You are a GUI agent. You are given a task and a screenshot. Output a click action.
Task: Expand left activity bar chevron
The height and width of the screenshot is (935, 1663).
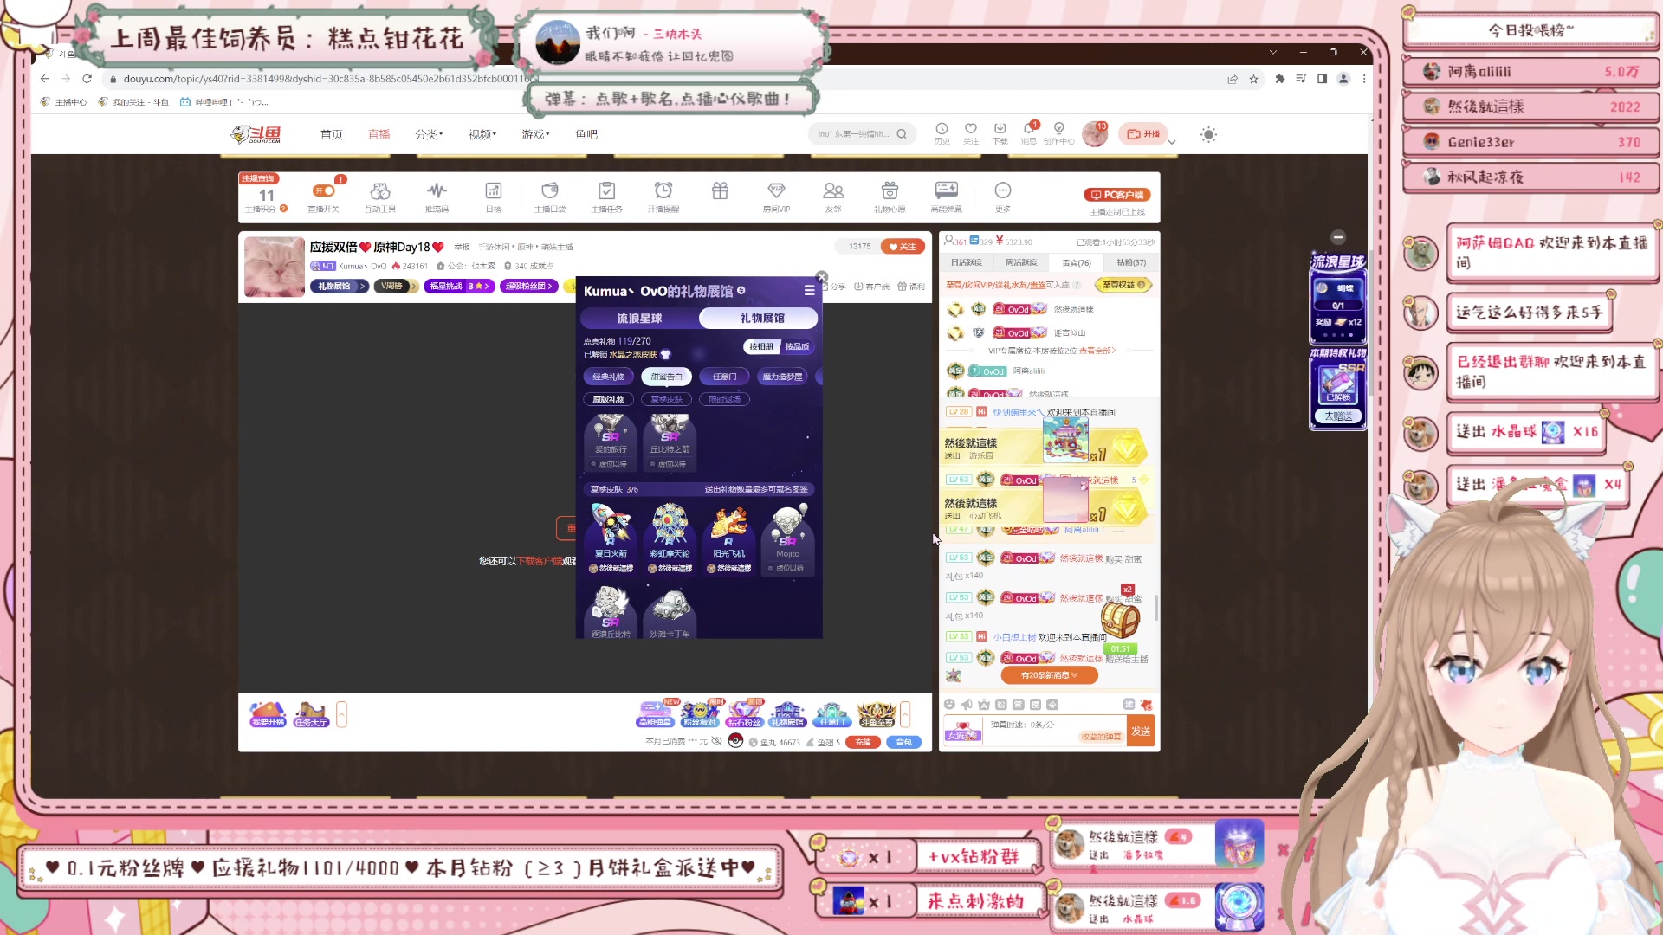tap(341, 714)
